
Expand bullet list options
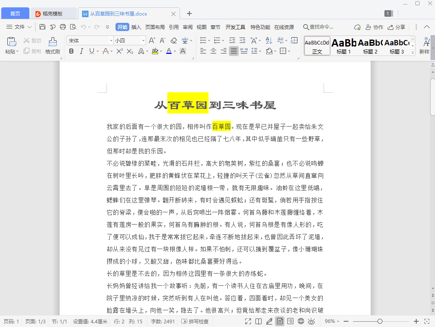pos(209,41)
